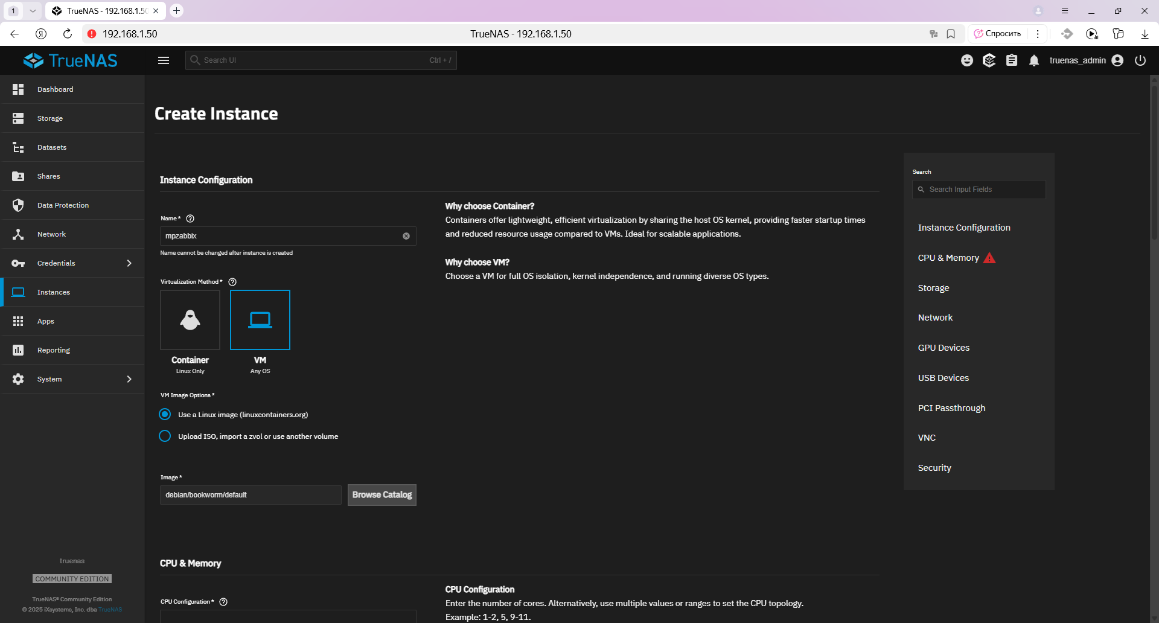Expand the System submenu chevron
The height and width of the screenshot is (623, 1159).
[x=129, y=379]
